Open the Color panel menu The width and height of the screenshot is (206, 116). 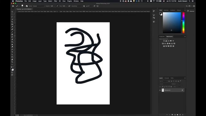coord(185,10)
